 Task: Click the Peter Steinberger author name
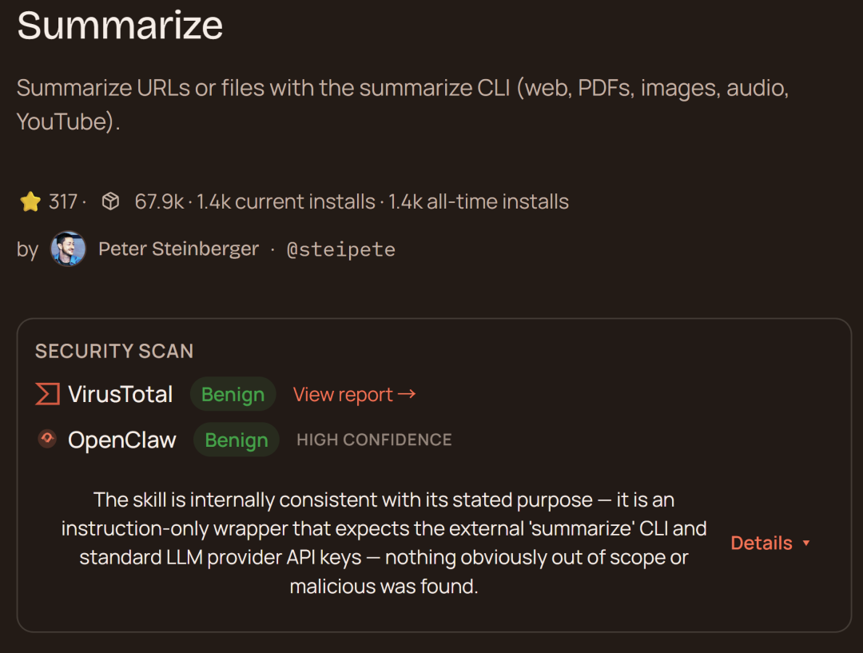coord(178,249)
